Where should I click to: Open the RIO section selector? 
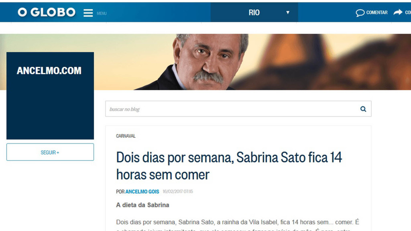[254, 12]
